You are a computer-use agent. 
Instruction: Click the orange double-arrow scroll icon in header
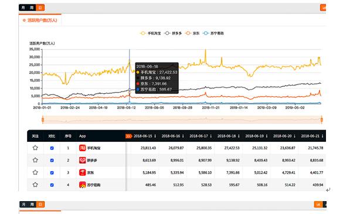pos(128,136)
